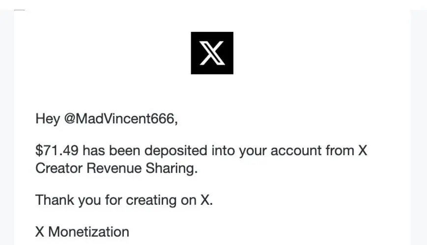
Task: Click the 'Thank you for creating on X.' line
Action: [x=124, y=200]
